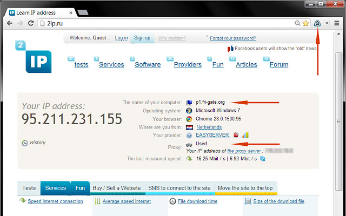
Task: Open the Netherlands country link
Action: (x=209, y=127)
